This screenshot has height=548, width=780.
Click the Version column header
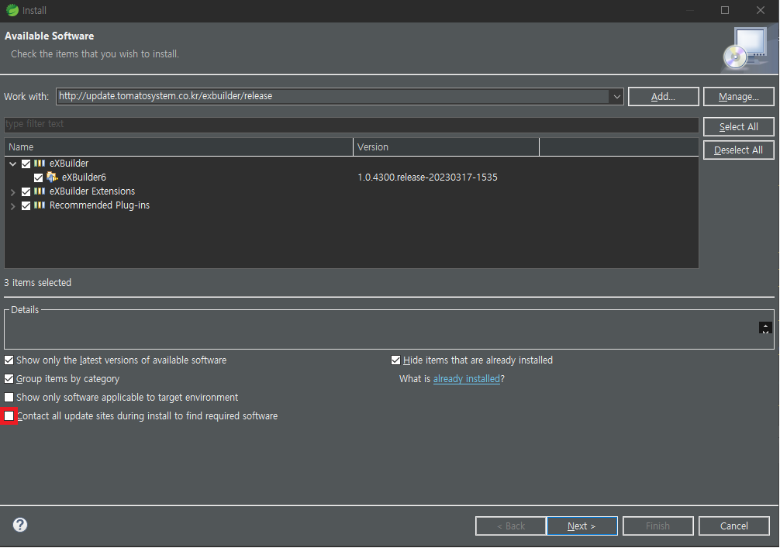coord(446,147)
